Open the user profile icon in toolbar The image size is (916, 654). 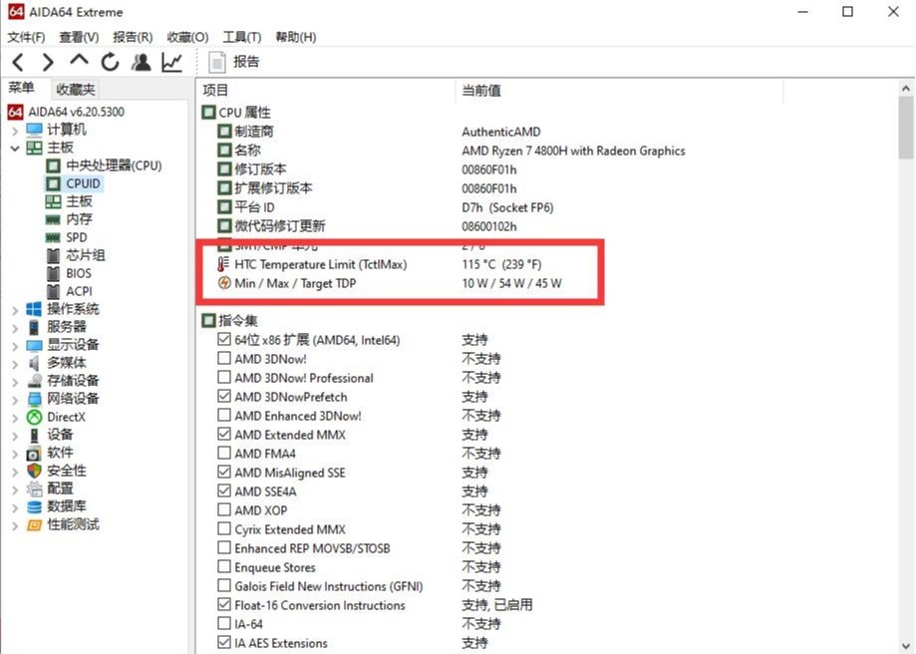(x=141, y=62)
